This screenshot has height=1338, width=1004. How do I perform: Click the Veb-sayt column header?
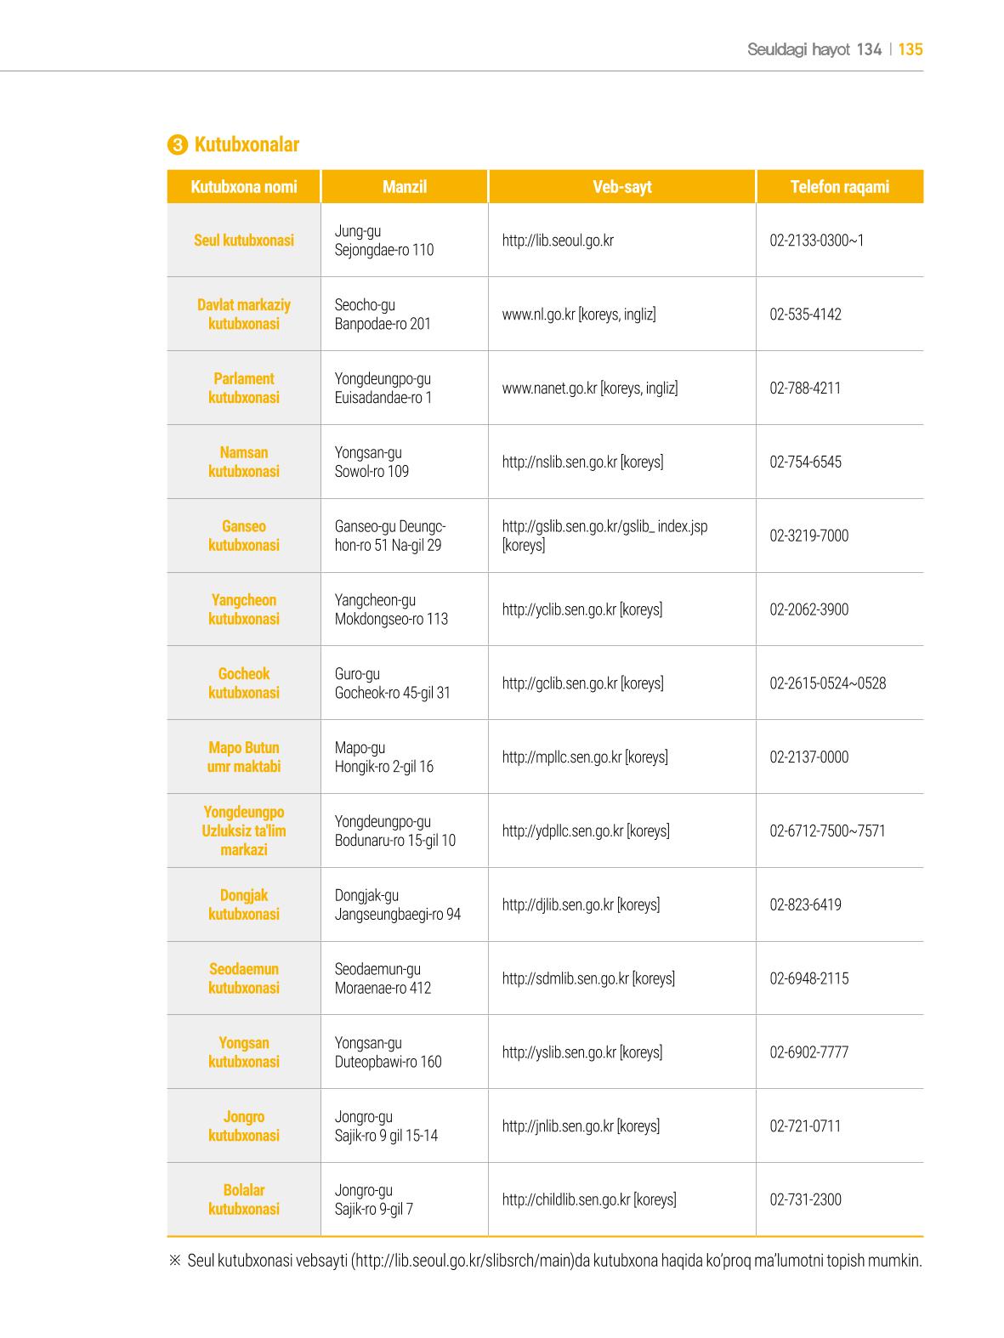(622, 187)
